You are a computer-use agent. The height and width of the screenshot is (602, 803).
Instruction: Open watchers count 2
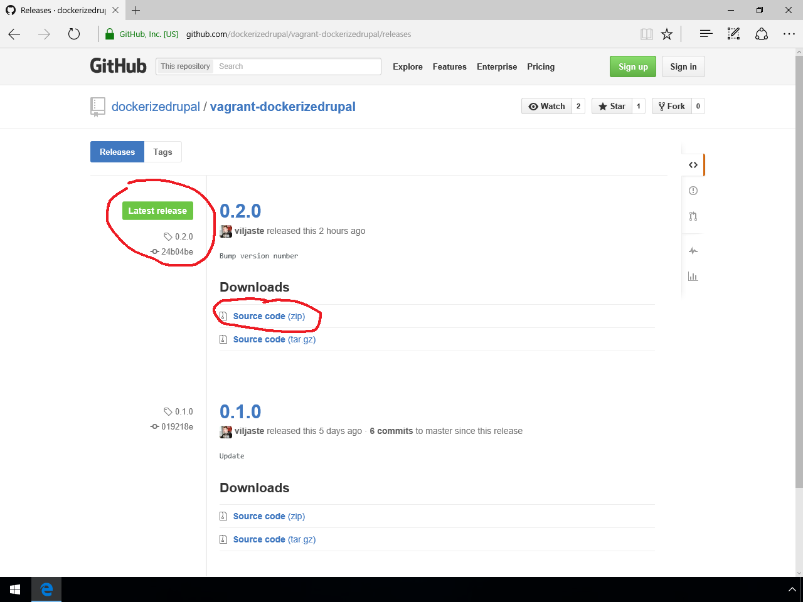tap(578, 106)
